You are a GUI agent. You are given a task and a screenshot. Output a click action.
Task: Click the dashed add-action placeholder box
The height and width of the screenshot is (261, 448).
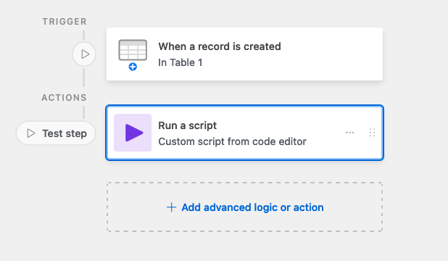244,207
